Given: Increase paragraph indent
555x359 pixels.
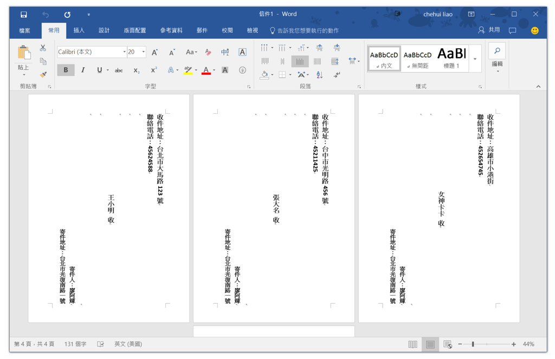Looking at the screenshot, I should click(337, 48).
